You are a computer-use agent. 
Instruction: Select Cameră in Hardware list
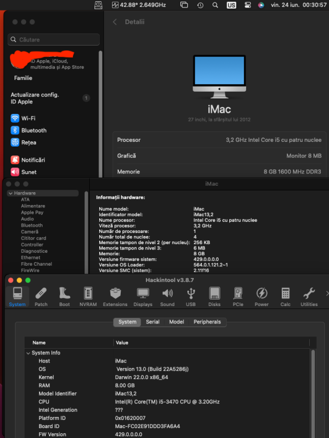click(x=30, y=232)
